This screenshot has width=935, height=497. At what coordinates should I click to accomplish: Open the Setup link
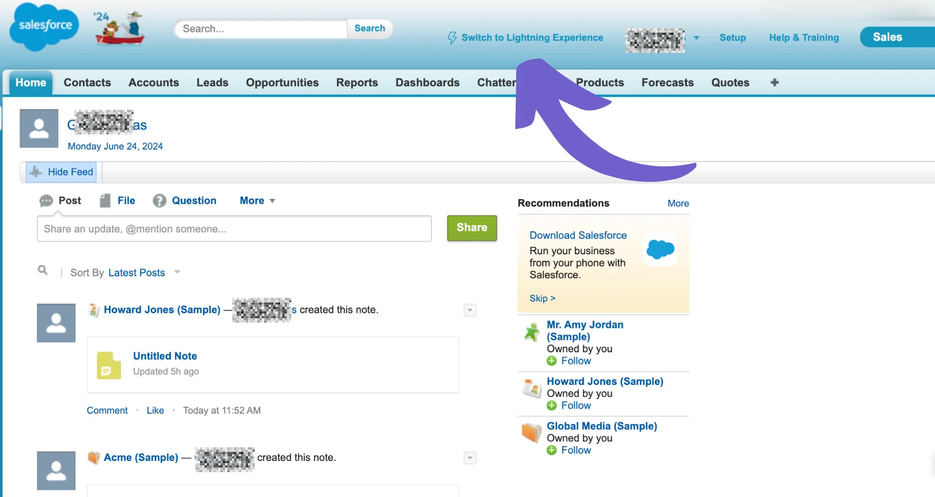click(x=733, y=38)
